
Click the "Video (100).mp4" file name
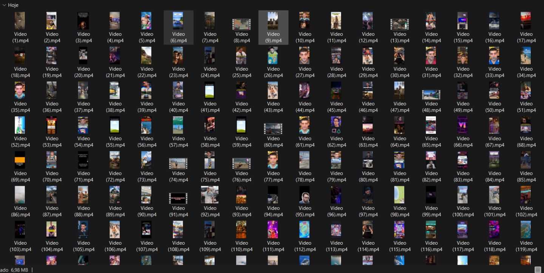[463, 211]
